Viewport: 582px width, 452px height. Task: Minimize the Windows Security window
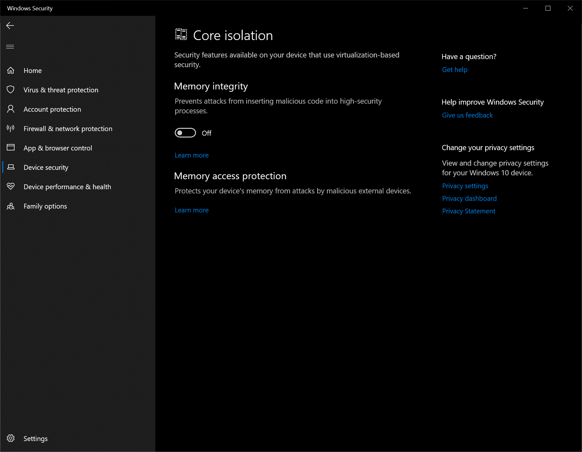click(525, 8)
